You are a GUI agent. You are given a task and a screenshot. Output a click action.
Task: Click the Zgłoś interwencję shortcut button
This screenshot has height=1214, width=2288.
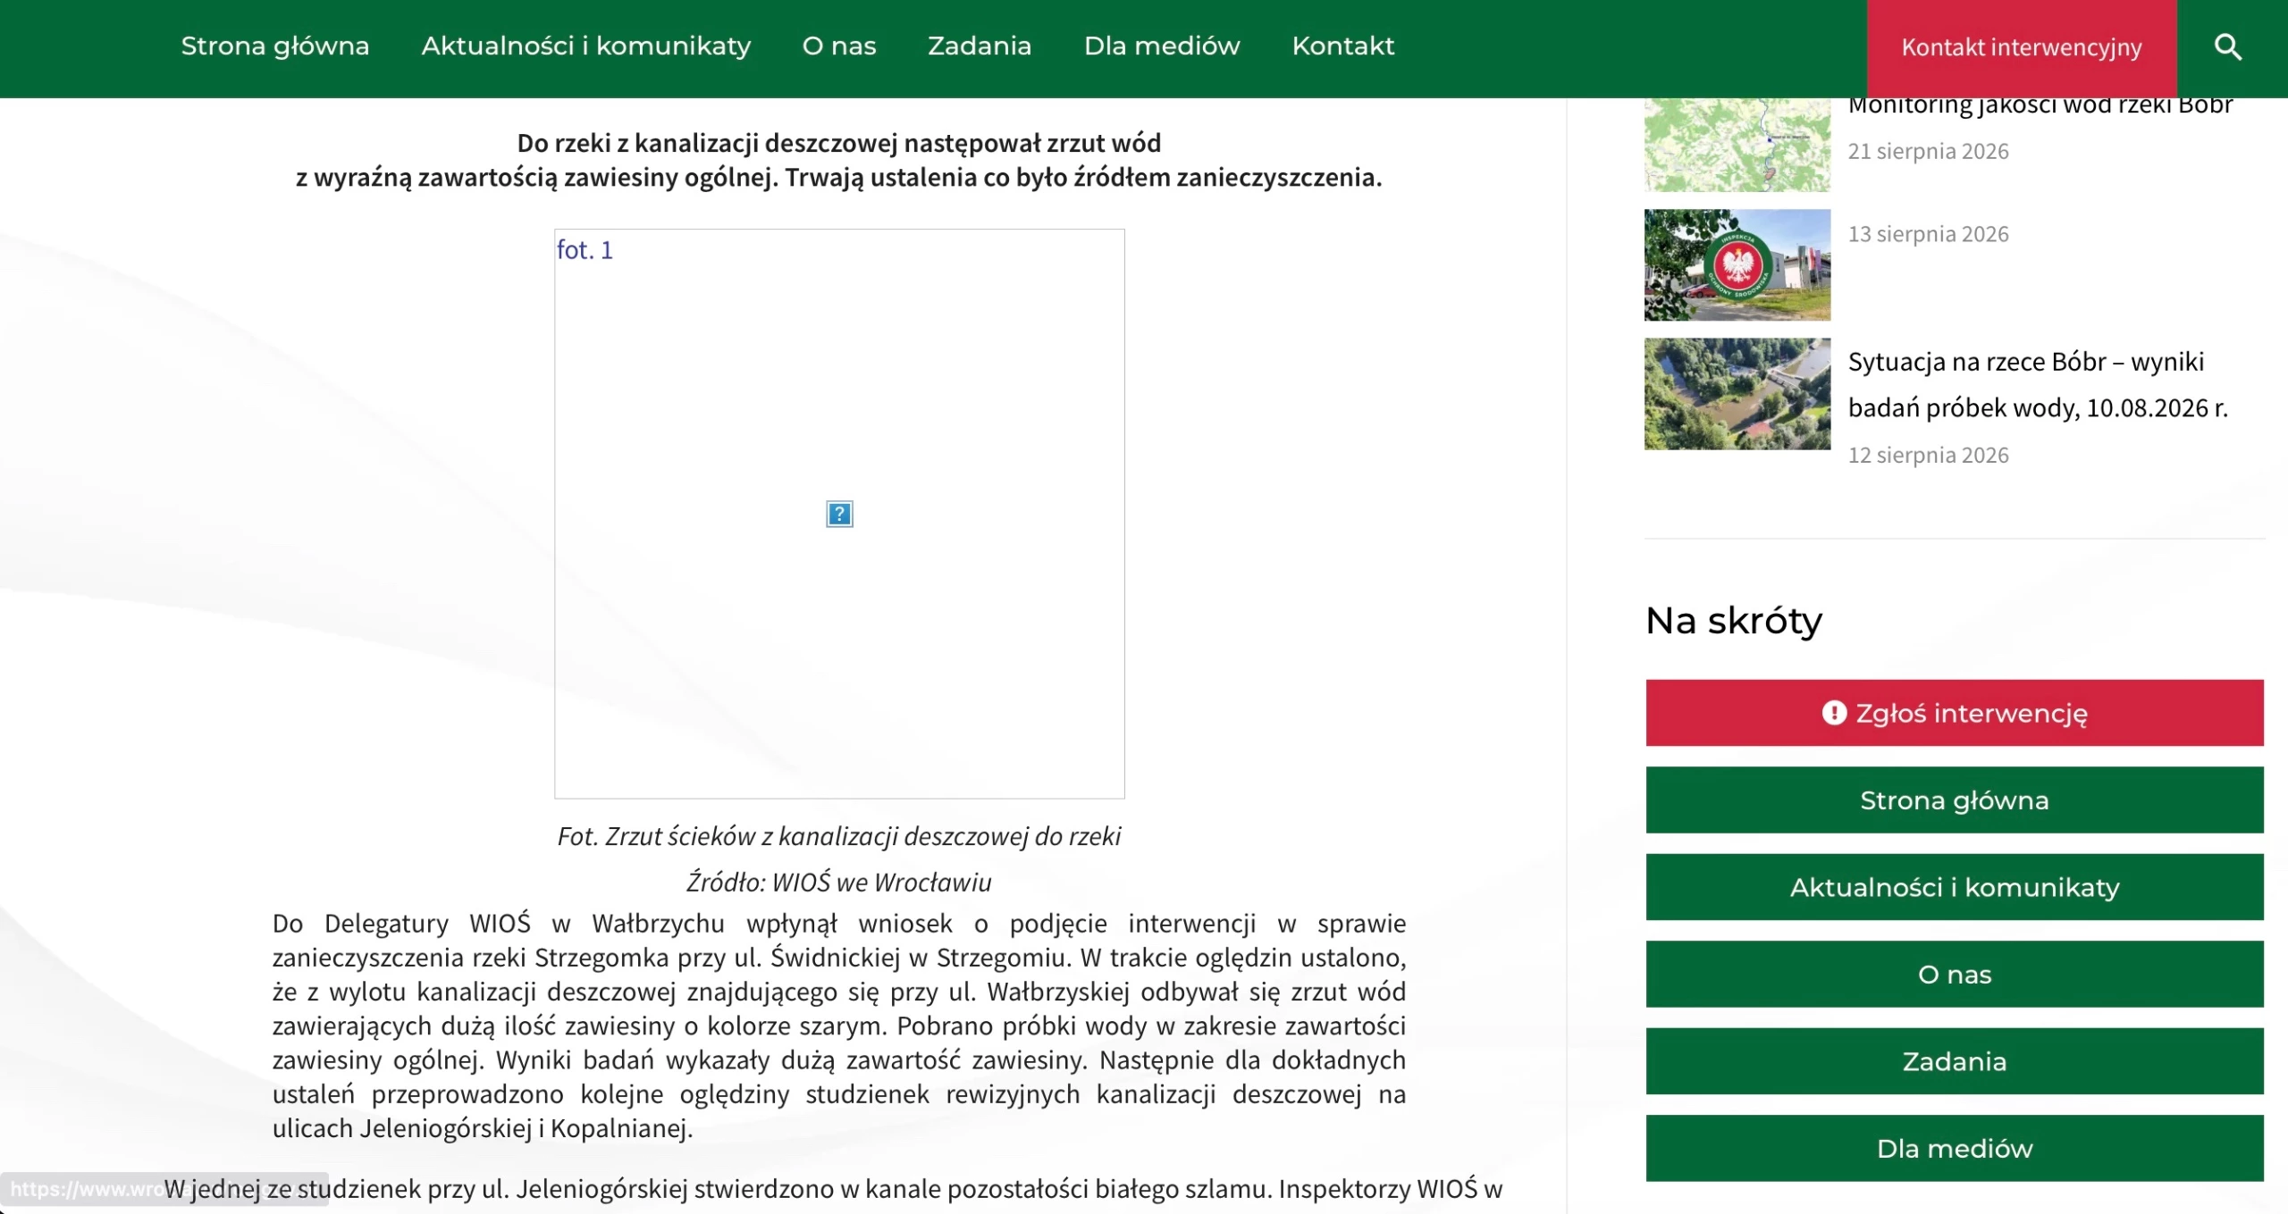click(x=1955, y=713)
